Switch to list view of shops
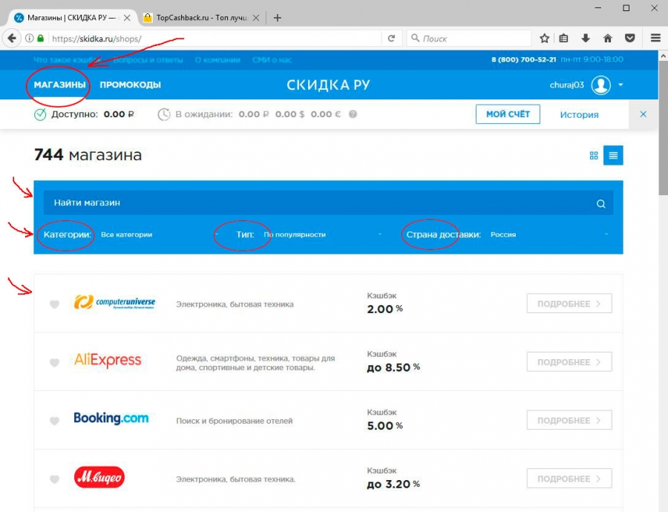The height and width of the screenshot is (512, 668). (613, 156)
